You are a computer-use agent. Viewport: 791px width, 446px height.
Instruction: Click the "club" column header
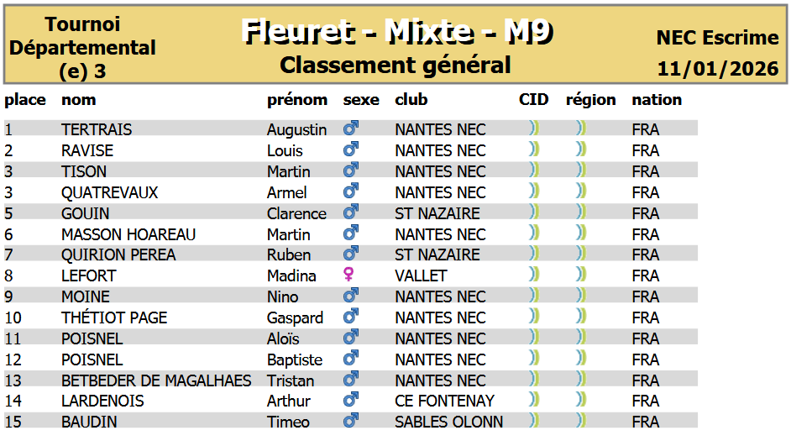(x=411, y=100)
